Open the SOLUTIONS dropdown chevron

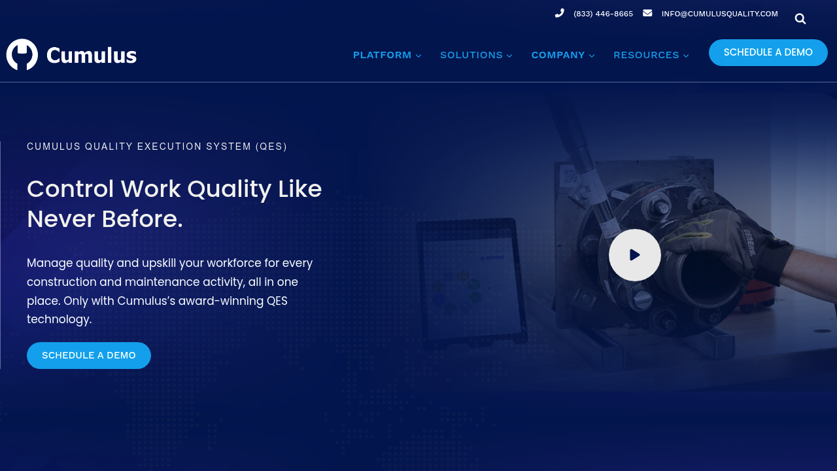tap(509, 55)
